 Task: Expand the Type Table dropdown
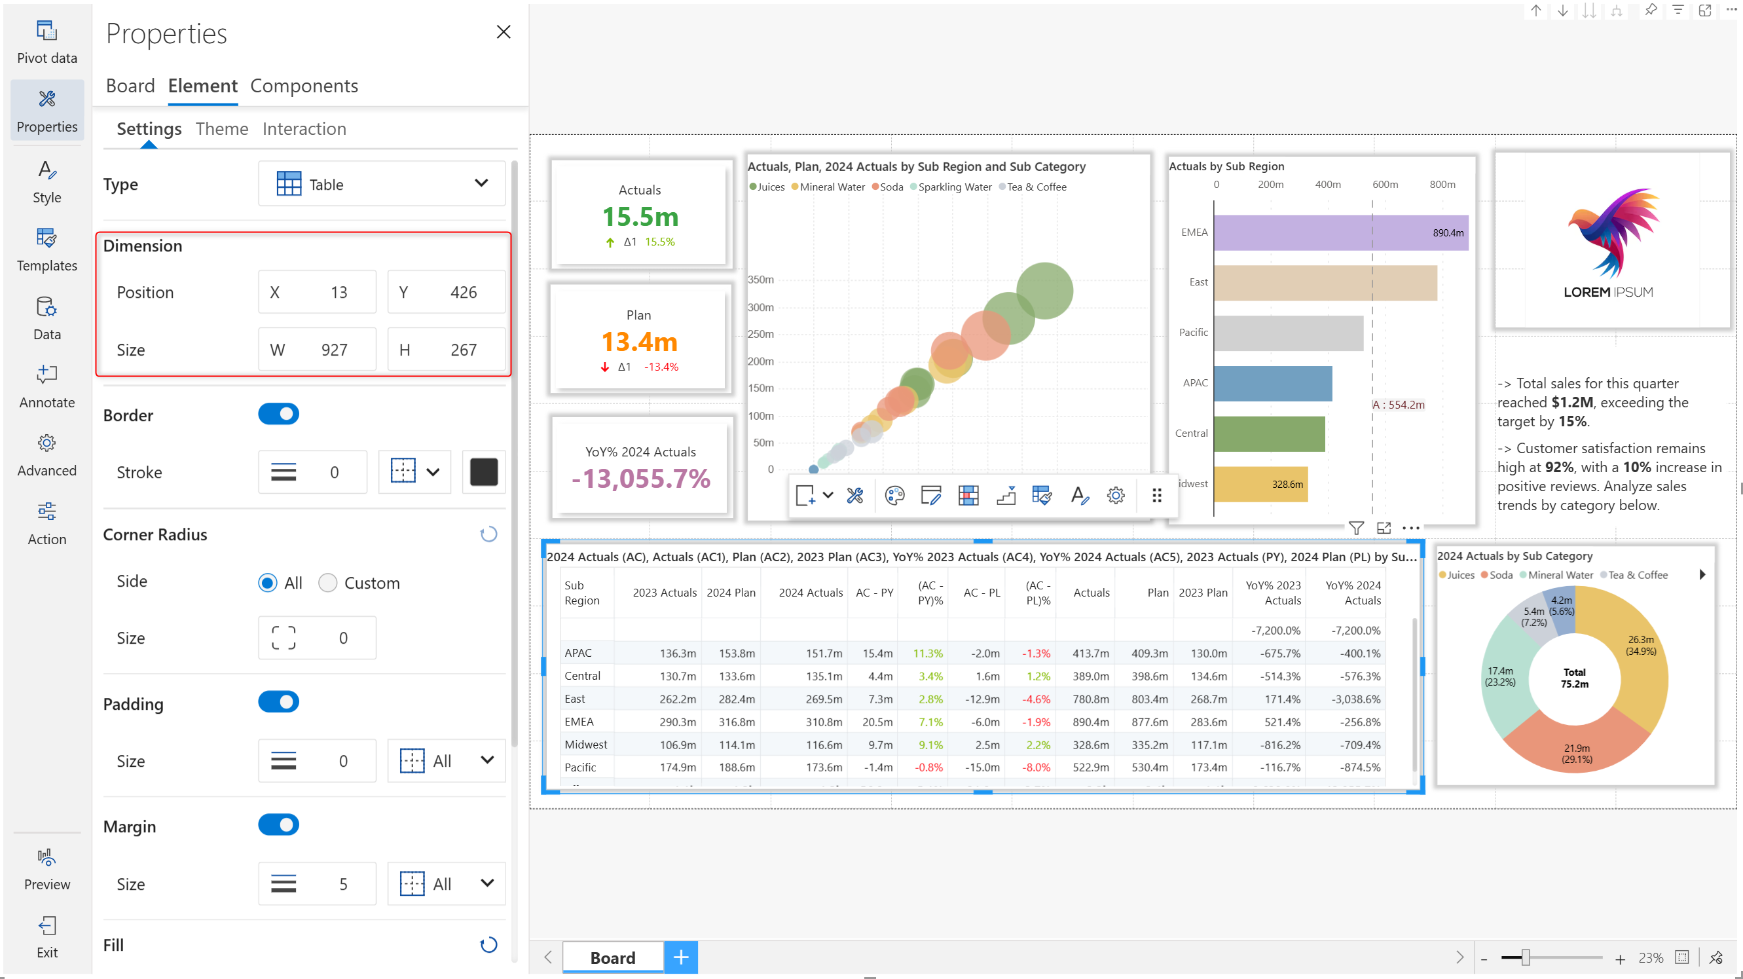tap(382, 183)
